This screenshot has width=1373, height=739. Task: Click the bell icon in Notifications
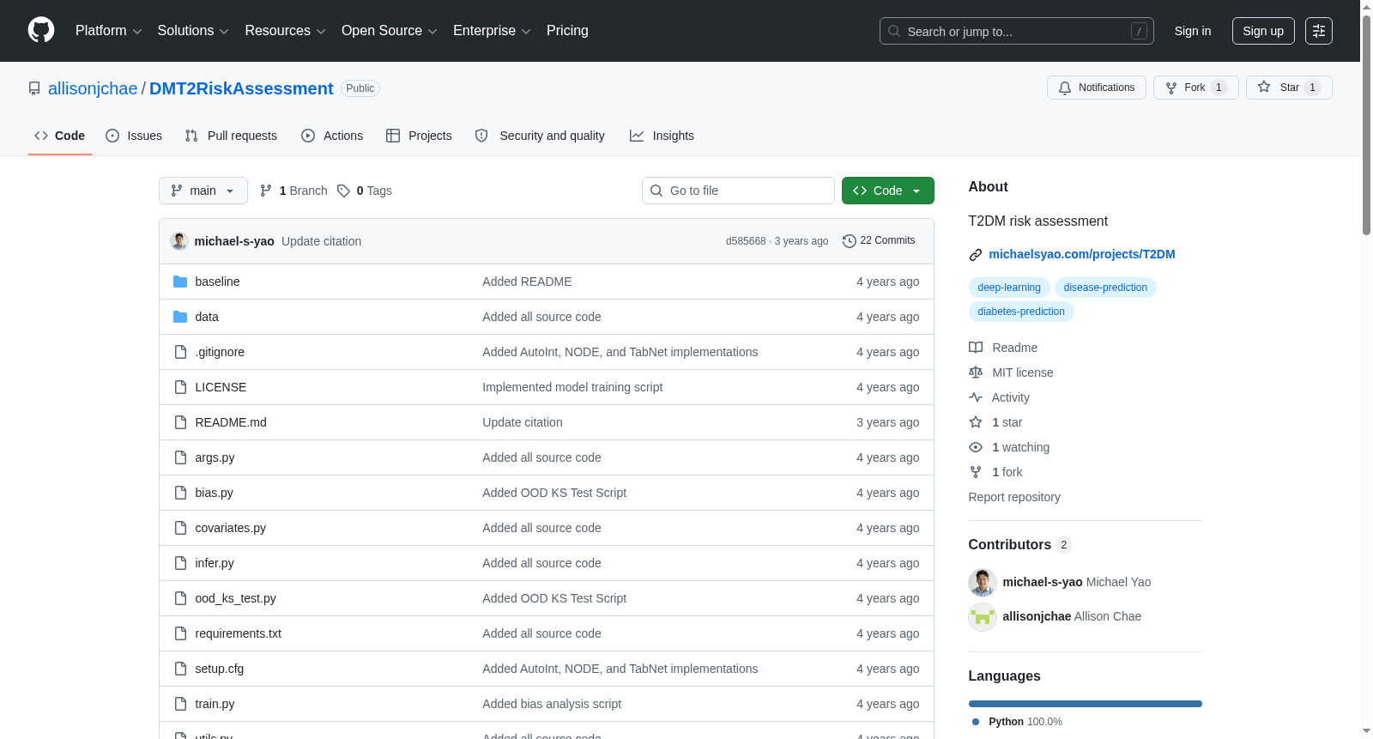click(1065, 88)
